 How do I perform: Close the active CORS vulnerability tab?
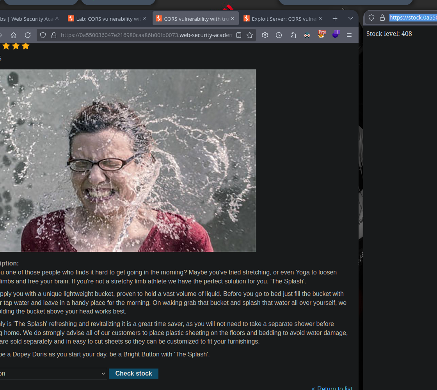coord(233,18)
